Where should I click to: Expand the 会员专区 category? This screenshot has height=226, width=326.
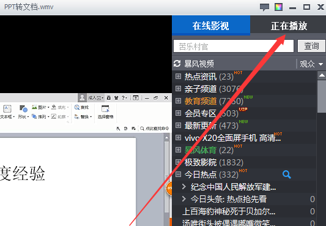(x=178, y=113)
